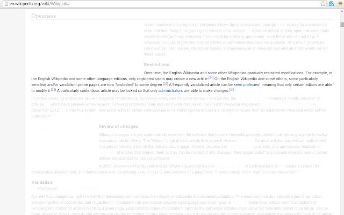Click the bookmark star icon in the address bar

pos(322,4)
